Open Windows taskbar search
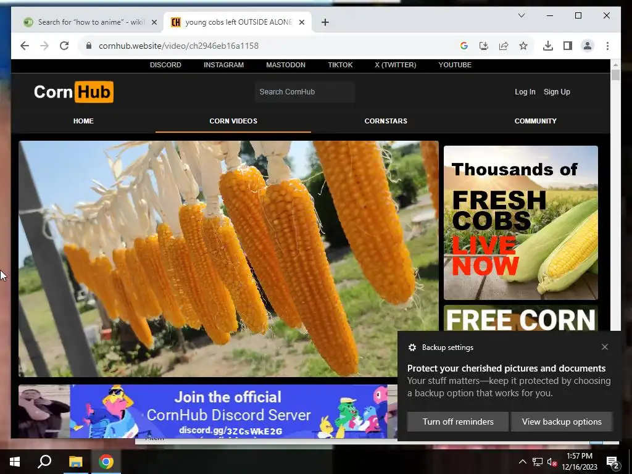The image size is (632, 474). pos(44,462)
